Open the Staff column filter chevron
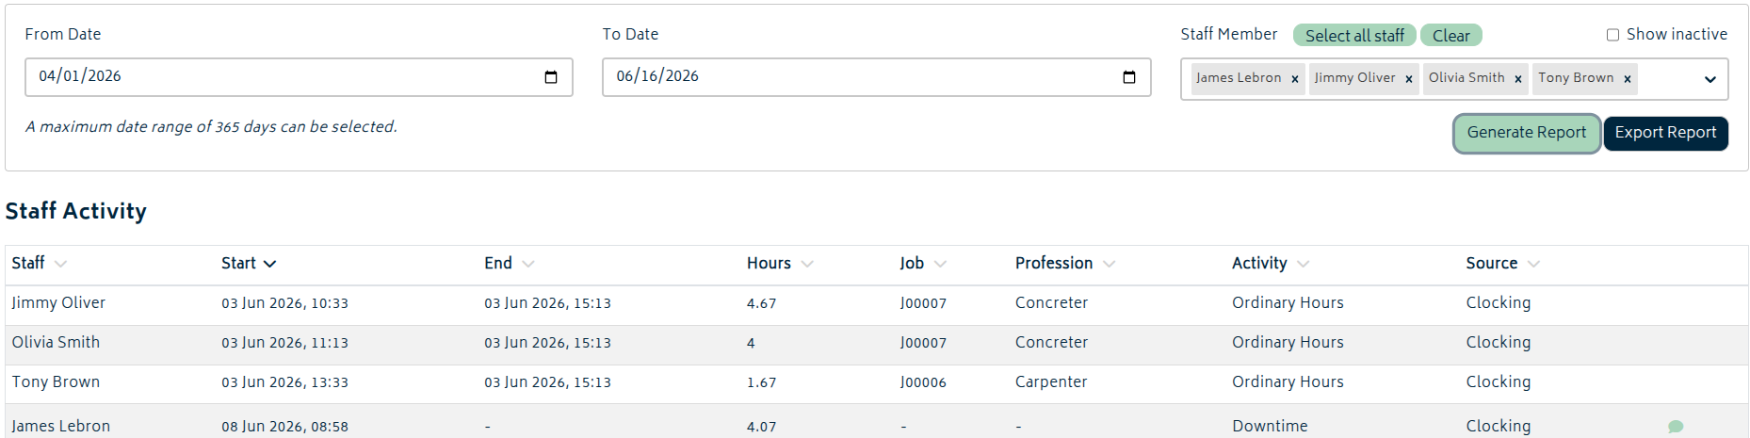This screenshot has height=438, width=1750. pyautogui.click(x=60, y=264)
